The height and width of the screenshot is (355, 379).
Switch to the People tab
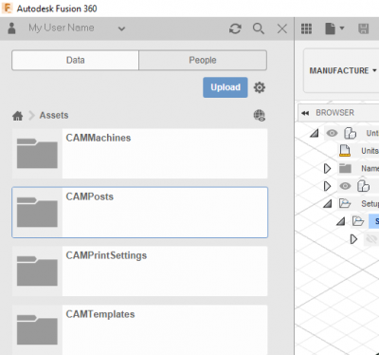[203, 60]
